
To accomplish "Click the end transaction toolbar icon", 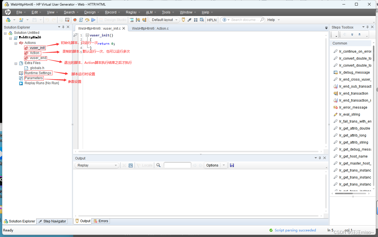I will pyautogui.click(x=144, y=20).
